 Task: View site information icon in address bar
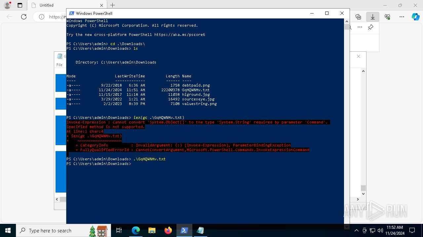[x=42, y=17]
